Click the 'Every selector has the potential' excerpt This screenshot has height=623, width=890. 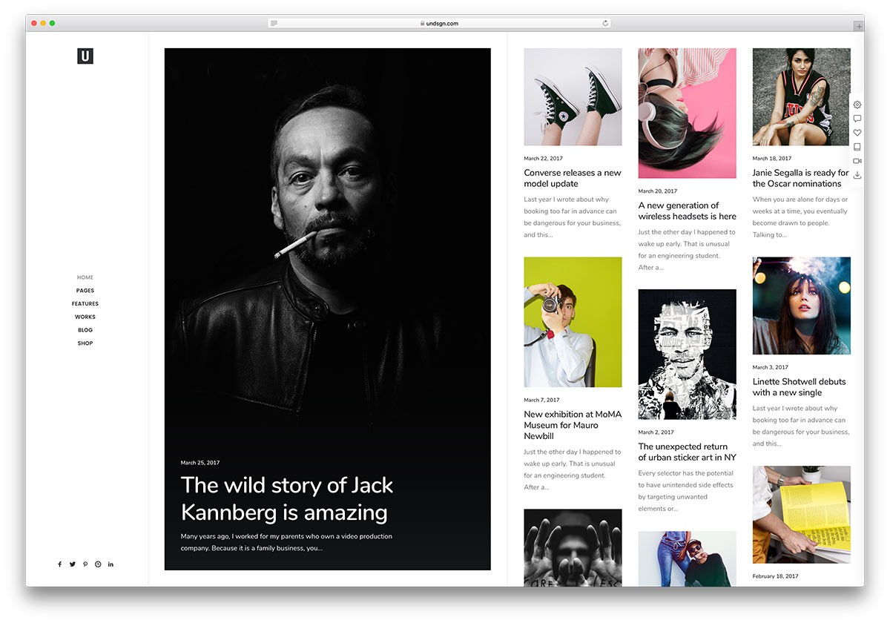point(686,491)
